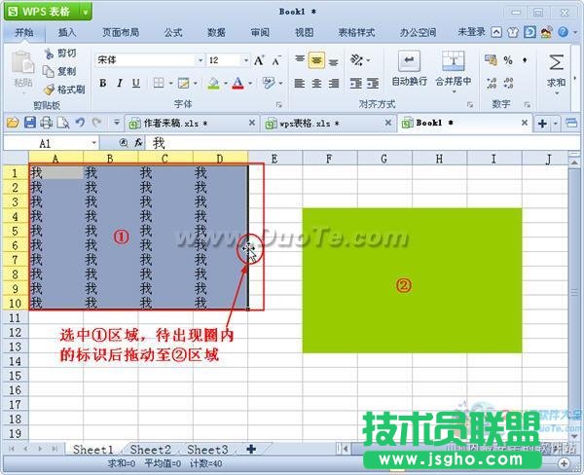Align text right in the cells

[334, 84]
